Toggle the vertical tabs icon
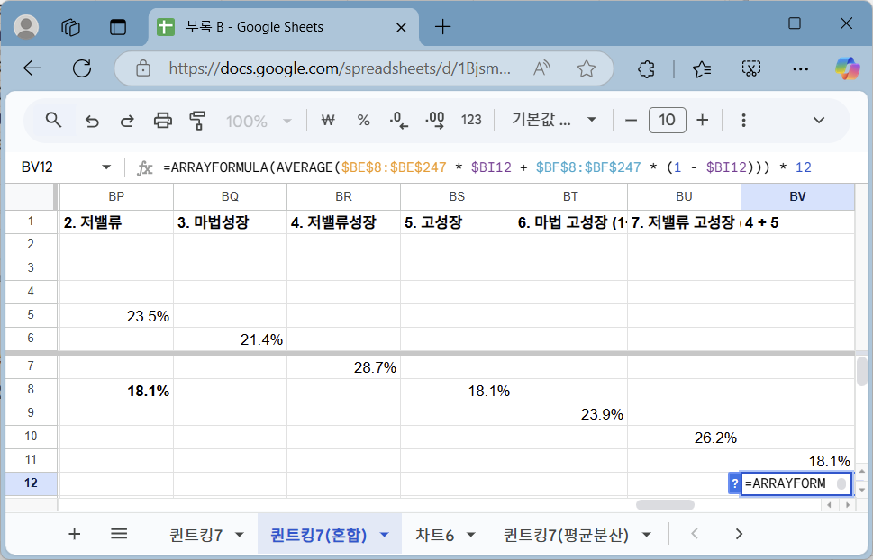 point(118,27)
